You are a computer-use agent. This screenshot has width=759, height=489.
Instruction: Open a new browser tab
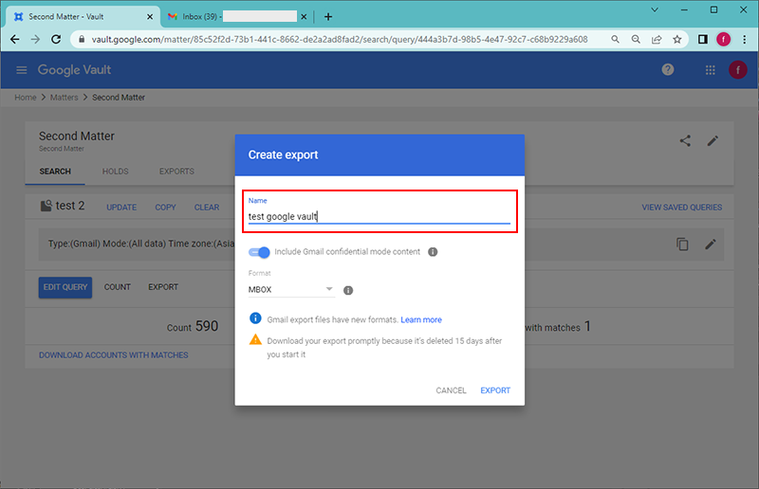click(328, 17)
